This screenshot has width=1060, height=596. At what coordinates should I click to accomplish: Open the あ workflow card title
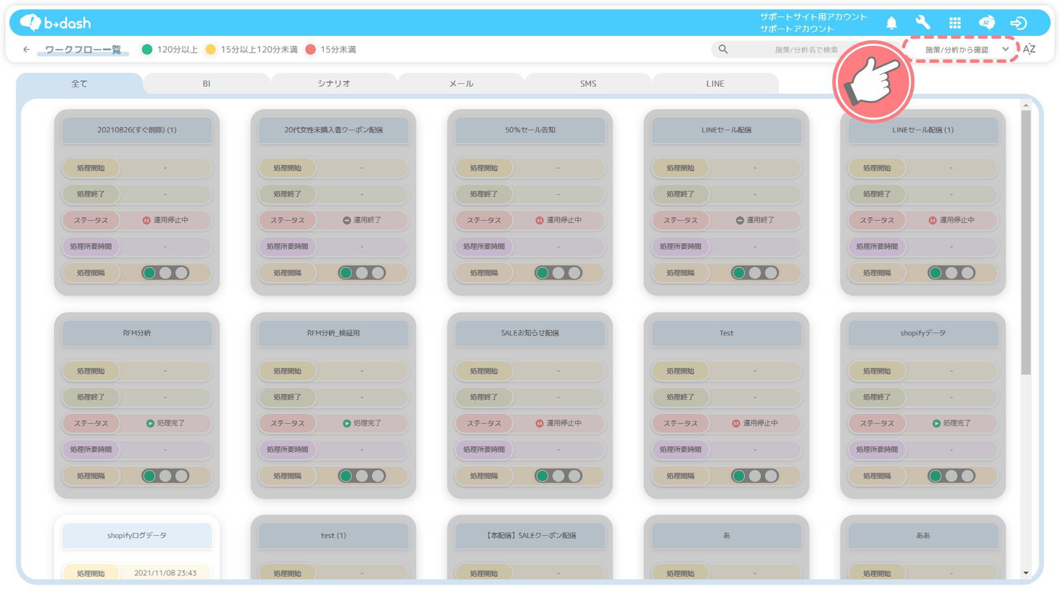coord(726,536)
